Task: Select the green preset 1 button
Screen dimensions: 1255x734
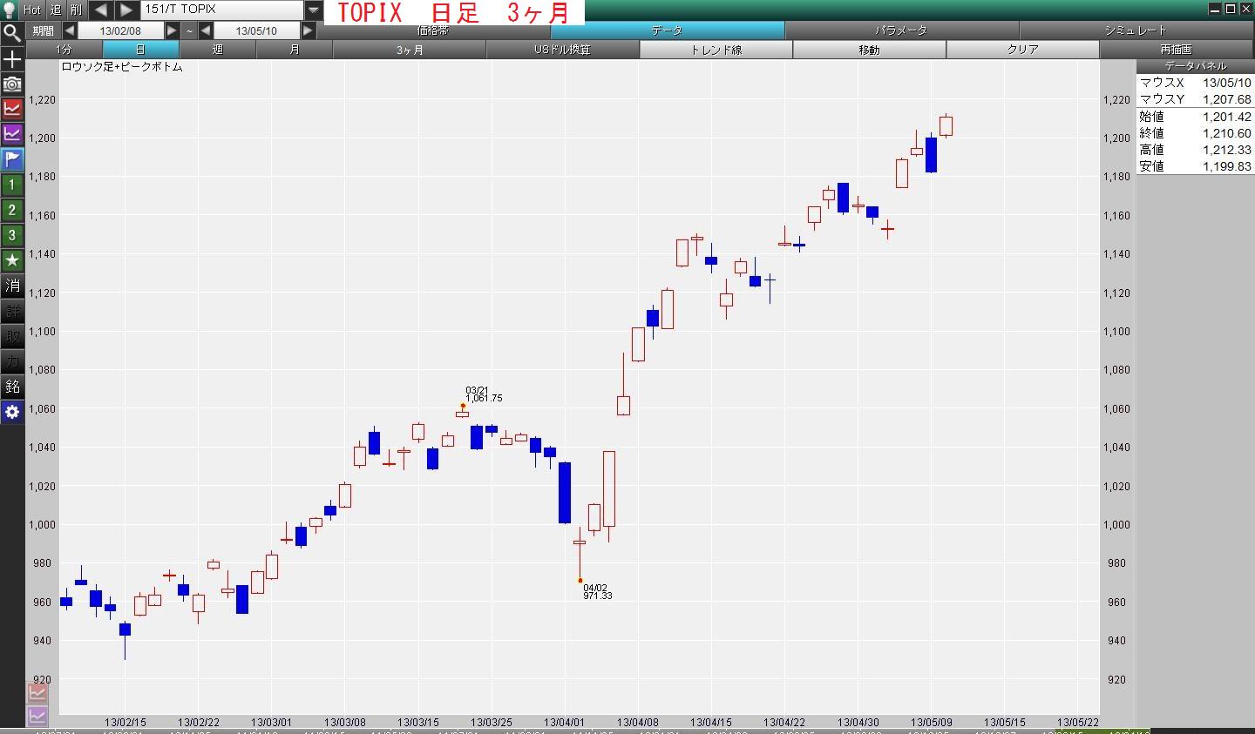Action: pos(12,185)
